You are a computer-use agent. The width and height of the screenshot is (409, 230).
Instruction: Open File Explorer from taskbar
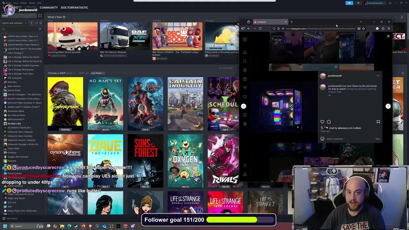62,226
